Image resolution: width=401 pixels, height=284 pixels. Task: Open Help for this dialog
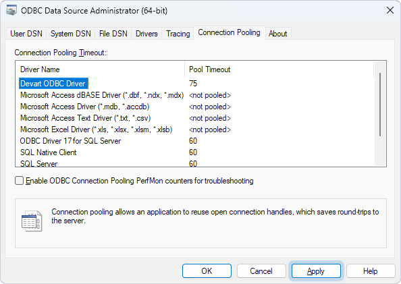click(x=371, y=271)
